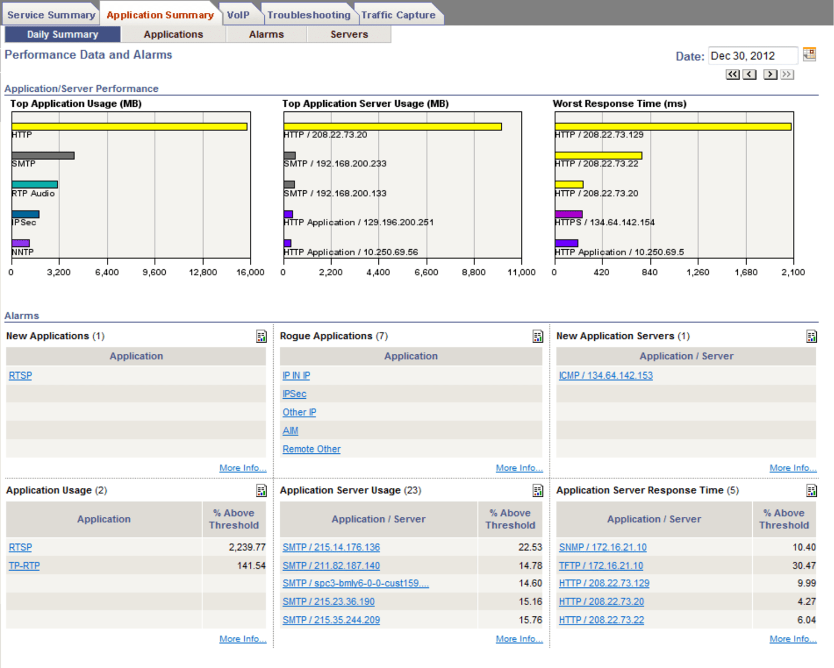Click More Info under Rogue Applications
Screen dimensions: 834x668
click(x=519, y=468)
